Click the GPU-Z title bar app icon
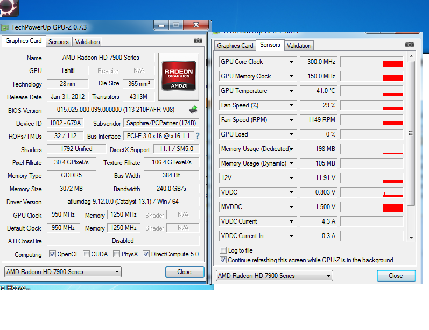The image size is (429, 330). 4,27
